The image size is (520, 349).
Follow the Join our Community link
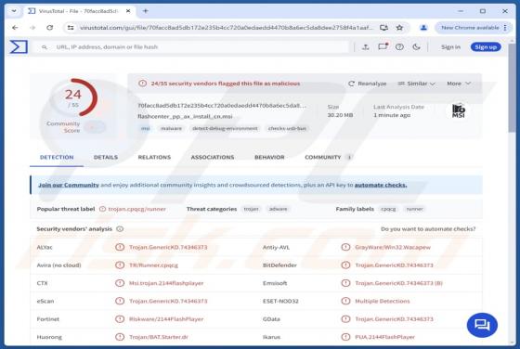(69, 185)
